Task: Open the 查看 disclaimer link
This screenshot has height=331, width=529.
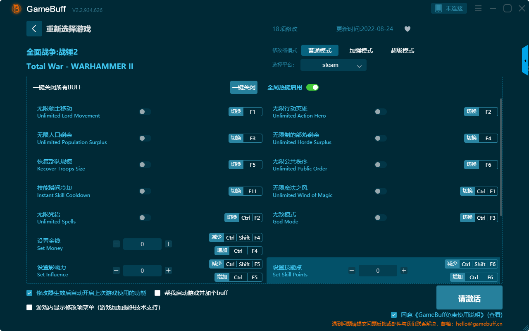Action: point(494,314)
